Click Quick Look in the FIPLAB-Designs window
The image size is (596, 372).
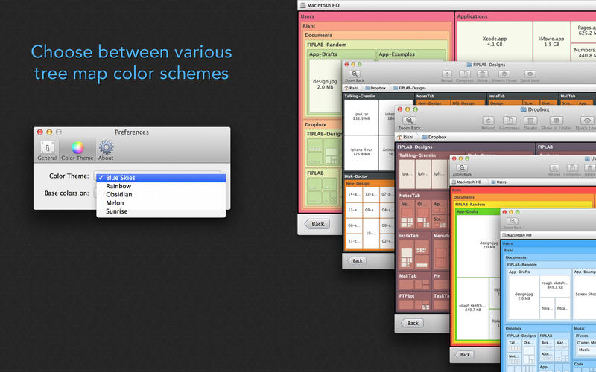click(530, 76)
